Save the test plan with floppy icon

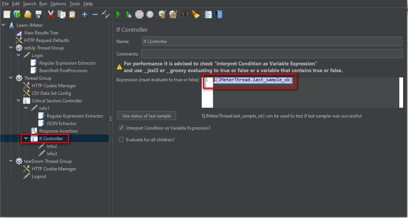coord(39,14)
